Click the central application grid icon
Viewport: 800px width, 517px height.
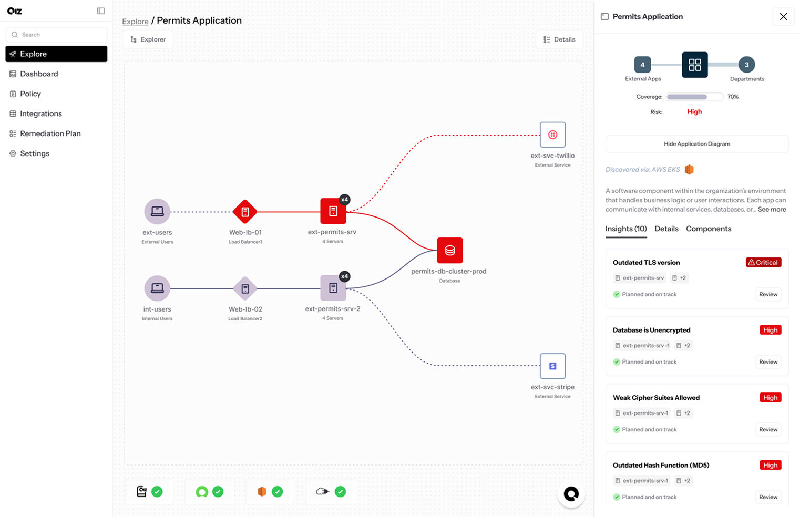pyautogui.click(x=695, y=65)
